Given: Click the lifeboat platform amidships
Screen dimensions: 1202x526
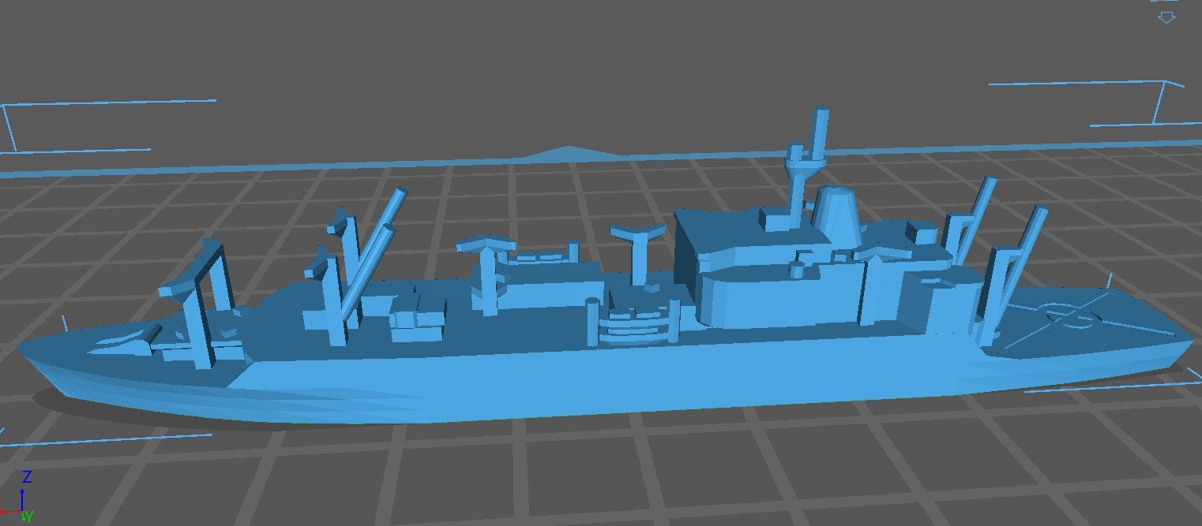Looking at the screenshot, I should pyautogui.click(x=640, y=315).
